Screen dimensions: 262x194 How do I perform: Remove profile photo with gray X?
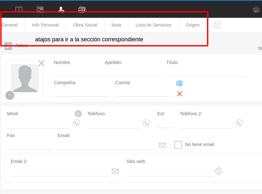click(x=41, y=63)
